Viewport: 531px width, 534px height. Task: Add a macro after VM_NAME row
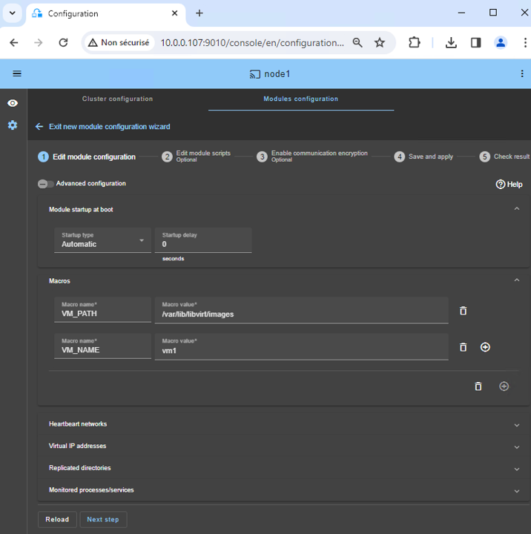[x=485, y=347]
